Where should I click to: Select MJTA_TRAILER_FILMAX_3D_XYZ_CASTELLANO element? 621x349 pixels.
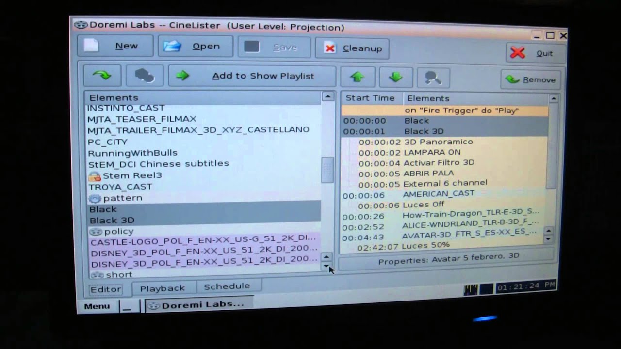point(203,130)
